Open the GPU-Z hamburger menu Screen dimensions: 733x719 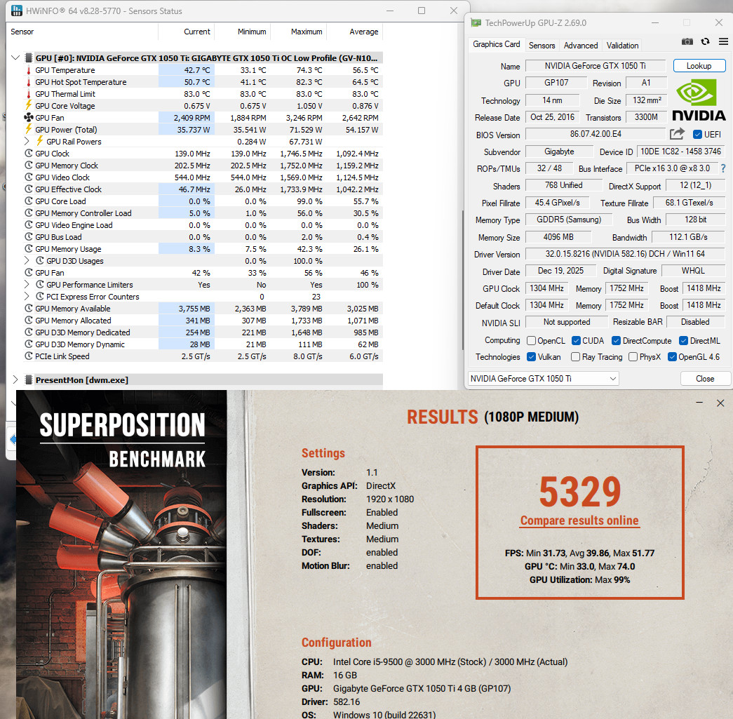coord(723,41)
